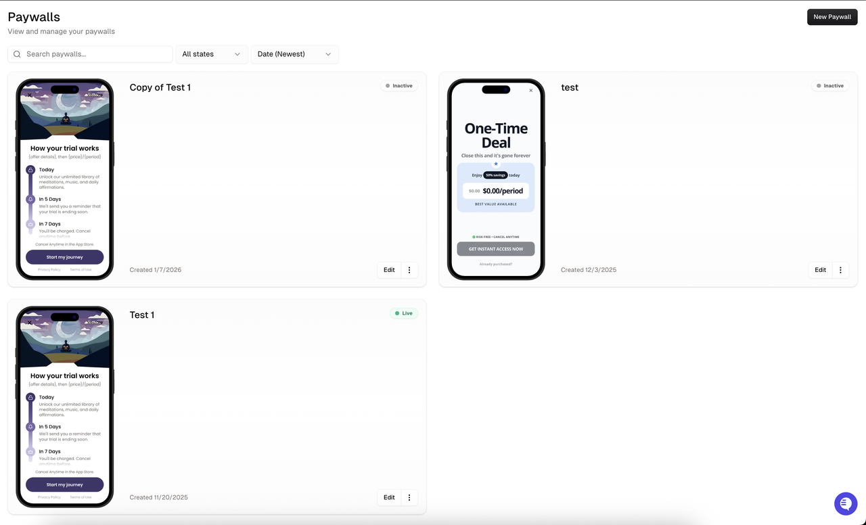Open the All states filter dropdown
866x525 pixels.
pyautogui.click(x=212, y=53)
